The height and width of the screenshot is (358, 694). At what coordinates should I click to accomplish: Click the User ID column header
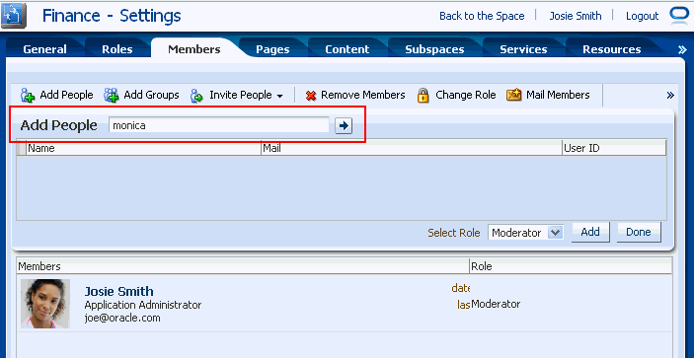[x=614, y=149]
